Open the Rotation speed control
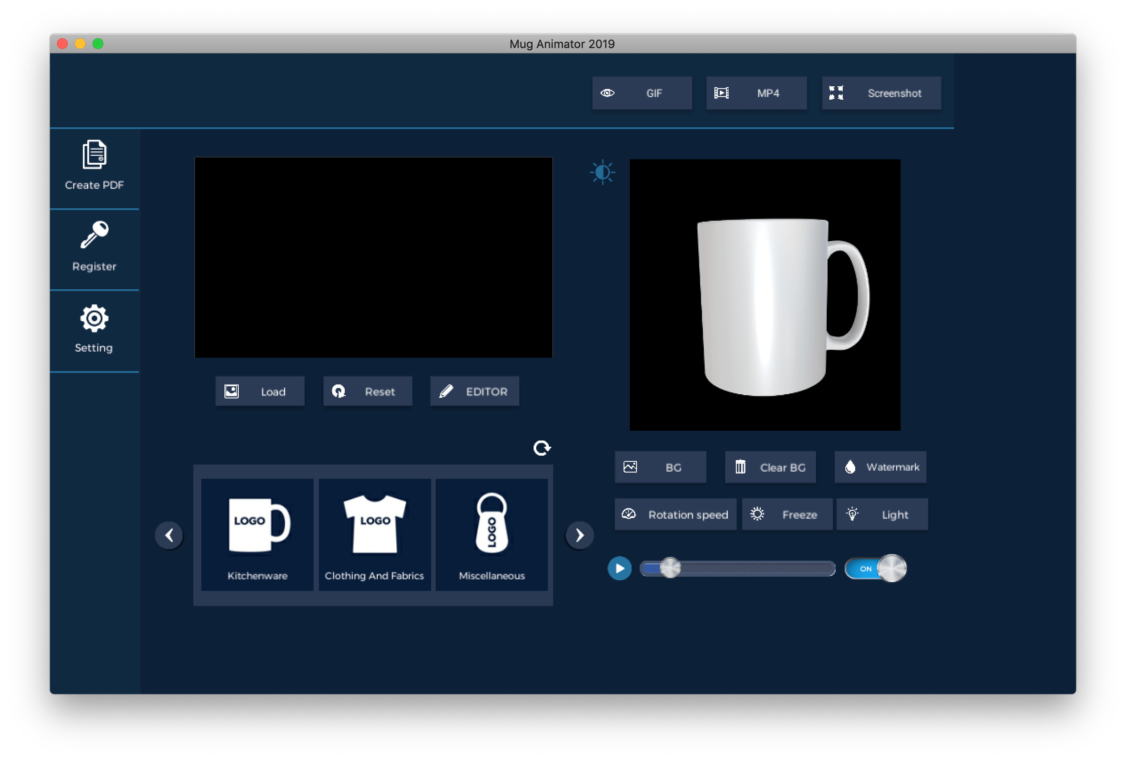1126x760 pixels. point(675,514)
